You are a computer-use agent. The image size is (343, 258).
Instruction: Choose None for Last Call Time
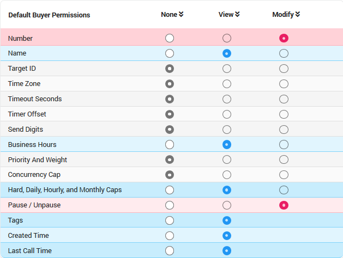170,250
